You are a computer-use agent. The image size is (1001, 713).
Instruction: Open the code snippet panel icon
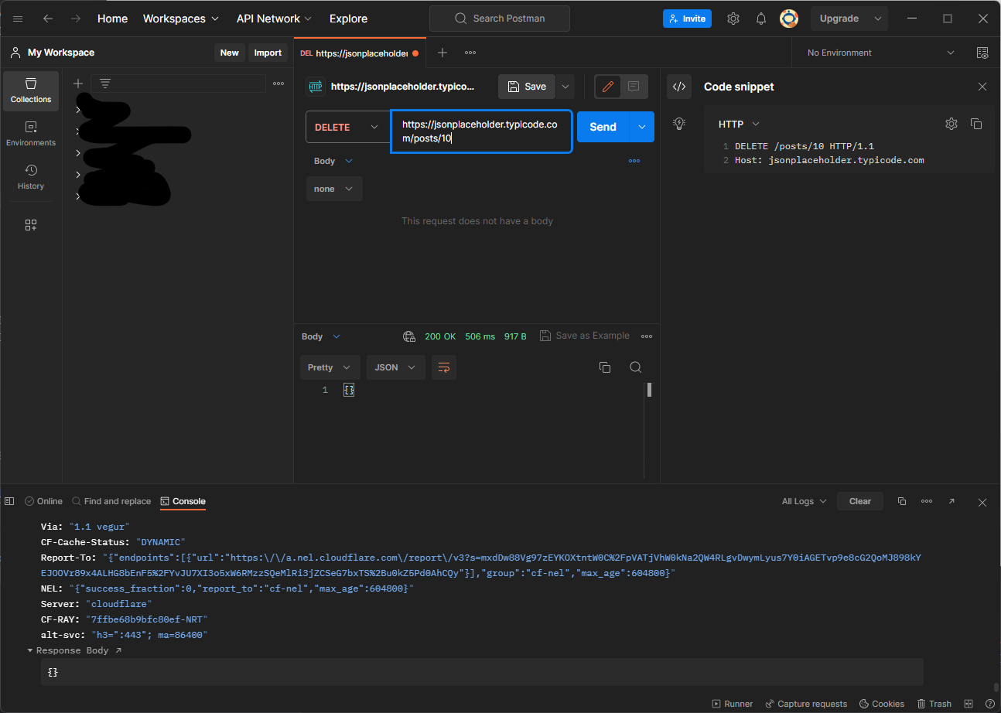pyautogui.click(x=679, y=87)
